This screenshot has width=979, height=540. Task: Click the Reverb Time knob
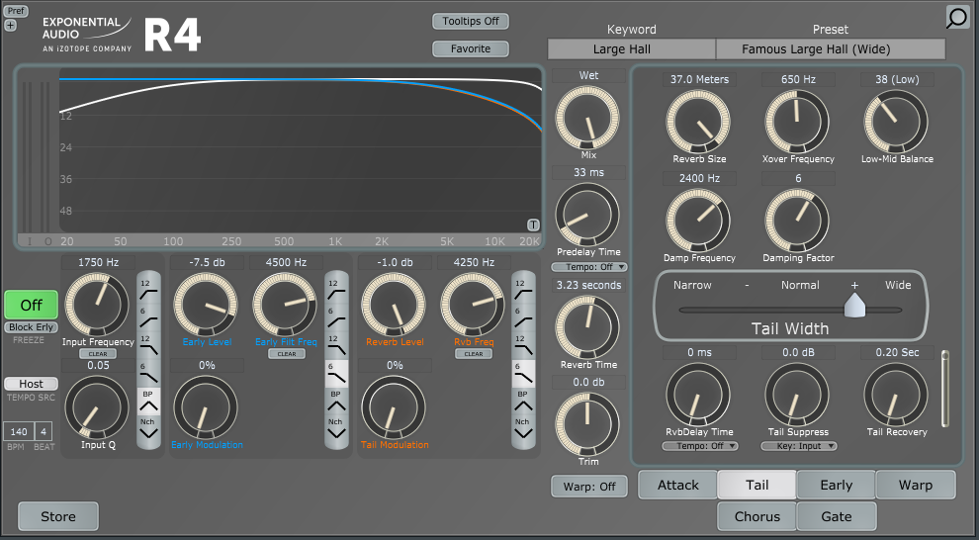point(587,327)
